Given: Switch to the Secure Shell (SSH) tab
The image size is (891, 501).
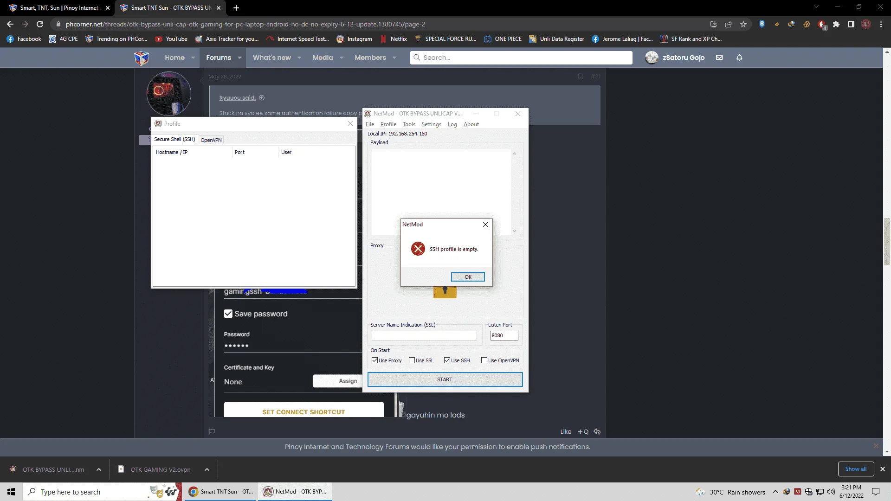Looking at the screenshot, I should [x=174, y=139].
